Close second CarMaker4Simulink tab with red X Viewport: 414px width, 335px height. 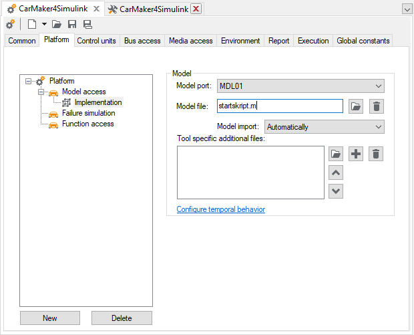point(196,9)
